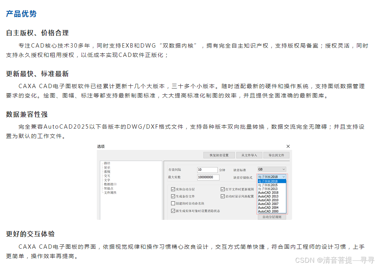Toggle 实体自动分层 checkbox
The image size is (376, 267).
[x=173, y=189]
